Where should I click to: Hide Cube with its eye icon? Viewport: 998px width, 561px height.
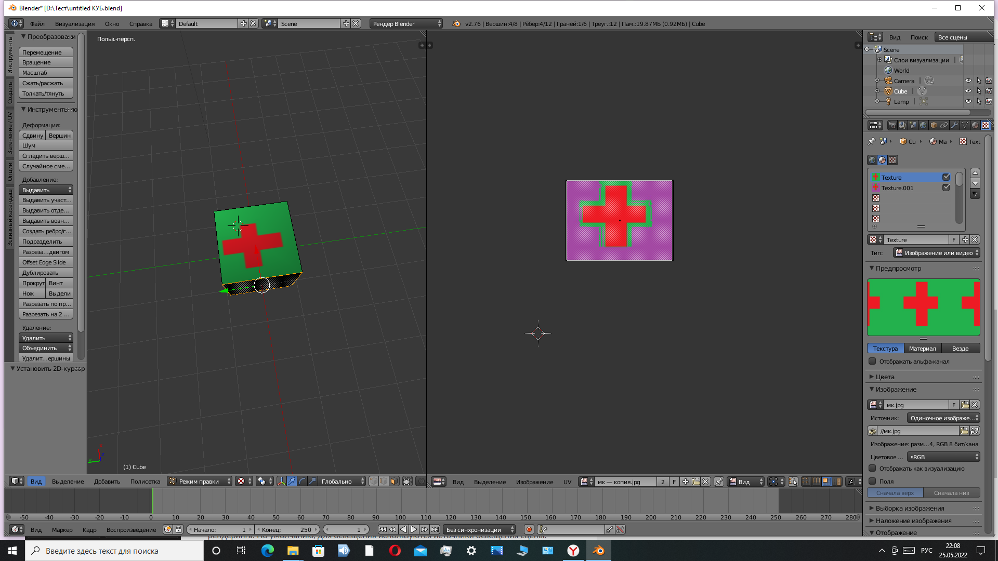(968, 91)
